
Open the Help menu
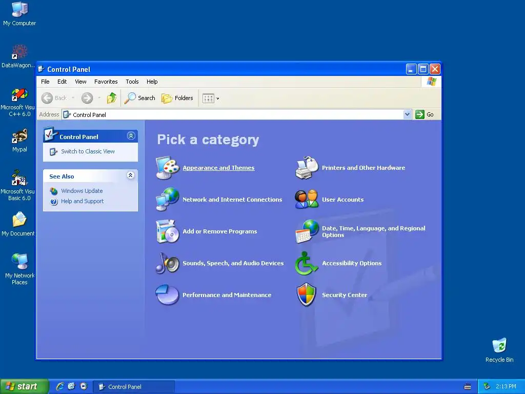pyautogui.click(x=152, y=82)
